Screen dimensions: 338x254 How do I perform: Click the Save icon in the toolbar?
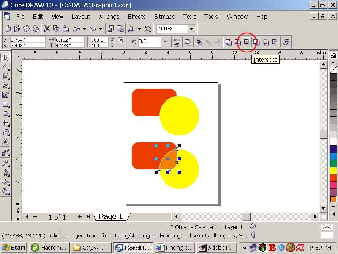[26, 29]
